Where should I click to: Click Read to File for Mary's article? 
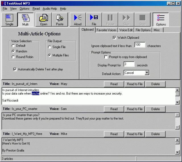(135, 84)
